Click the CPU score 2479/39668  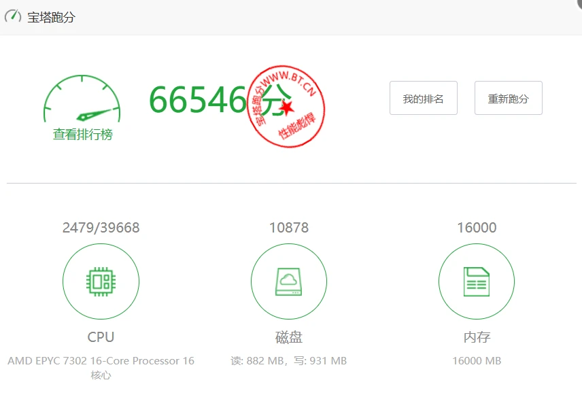(101, 228)
